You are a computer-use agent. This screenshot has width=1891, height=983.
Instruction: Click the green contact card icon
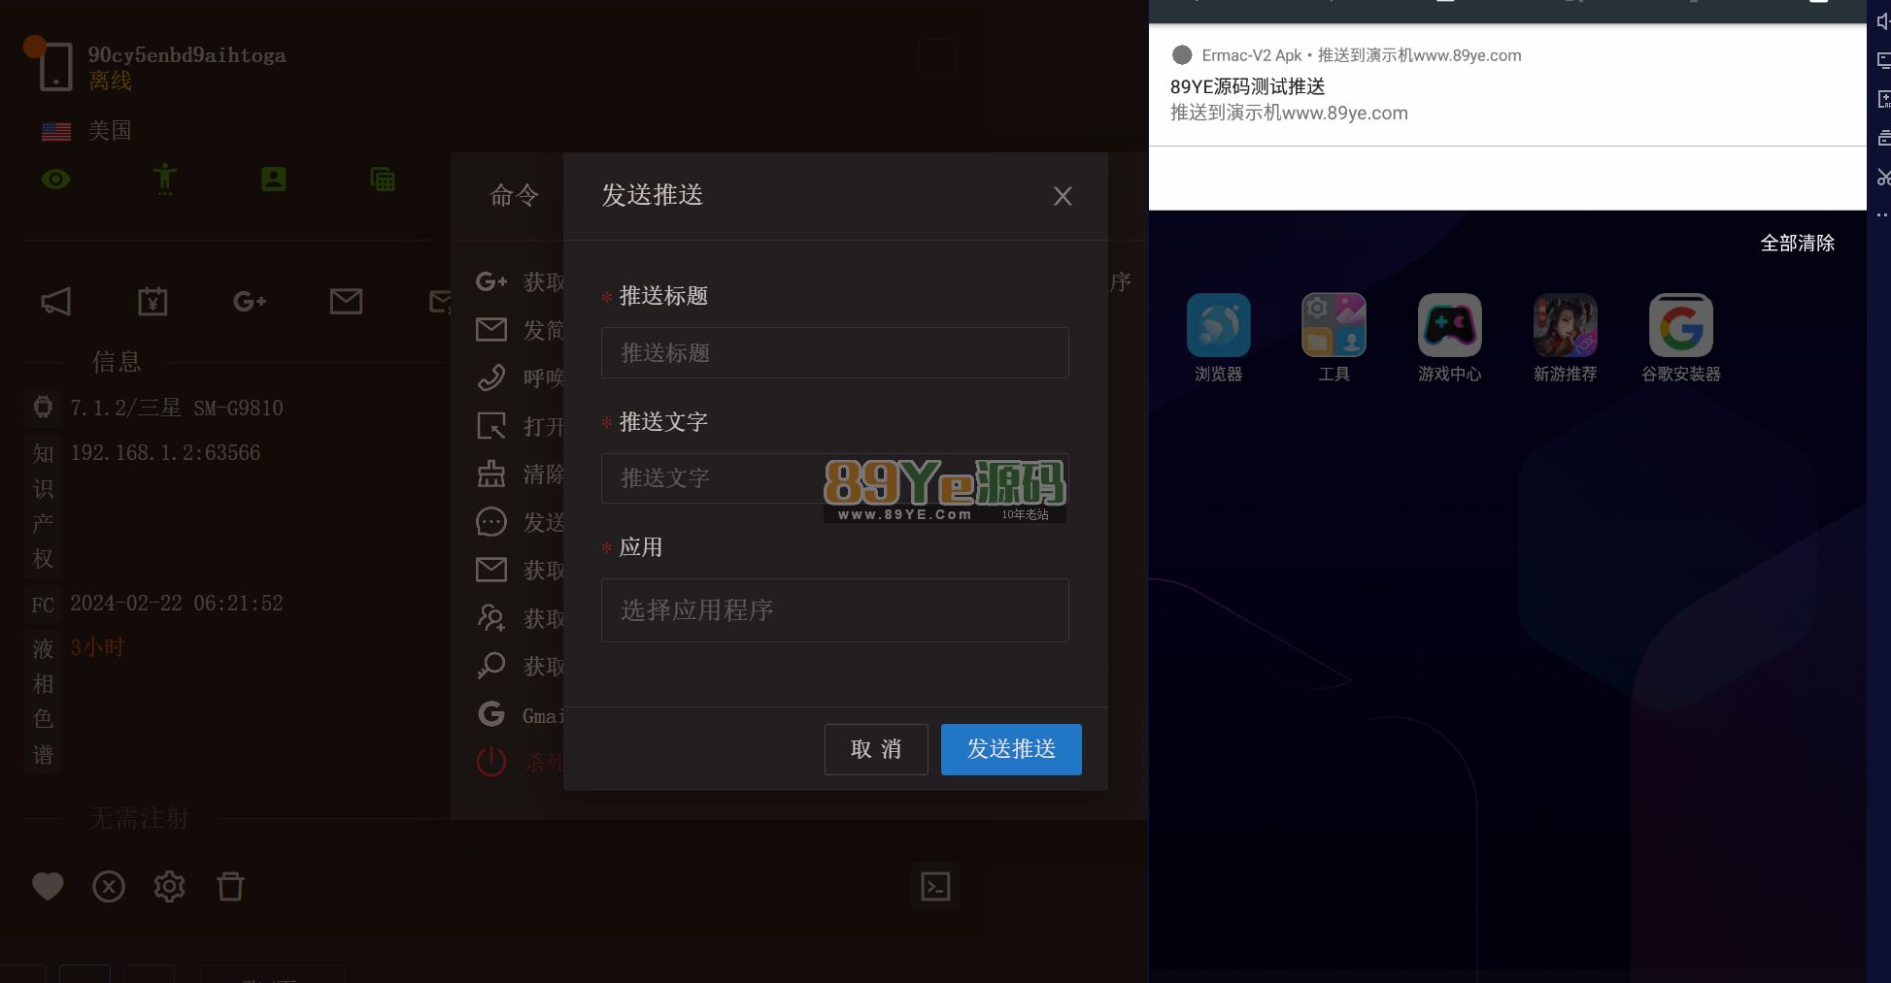274,179
